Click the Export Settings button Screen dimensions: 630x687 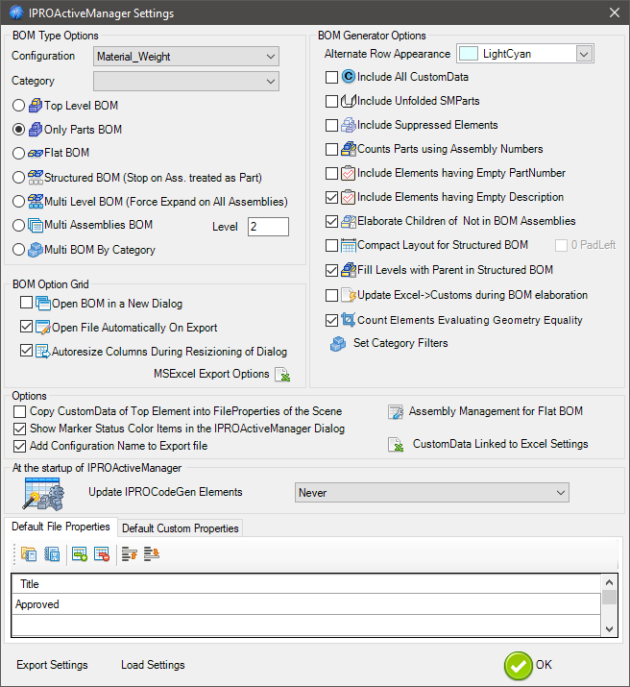click(x=52, y=665)
